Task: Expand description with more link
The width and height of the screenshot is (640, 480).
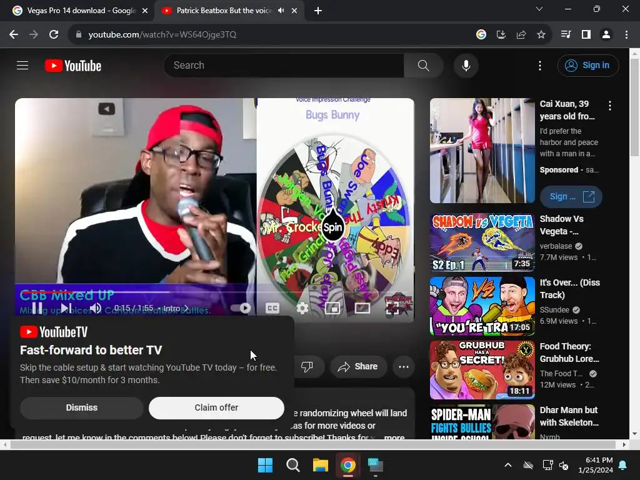Action: tap(394, 437)
